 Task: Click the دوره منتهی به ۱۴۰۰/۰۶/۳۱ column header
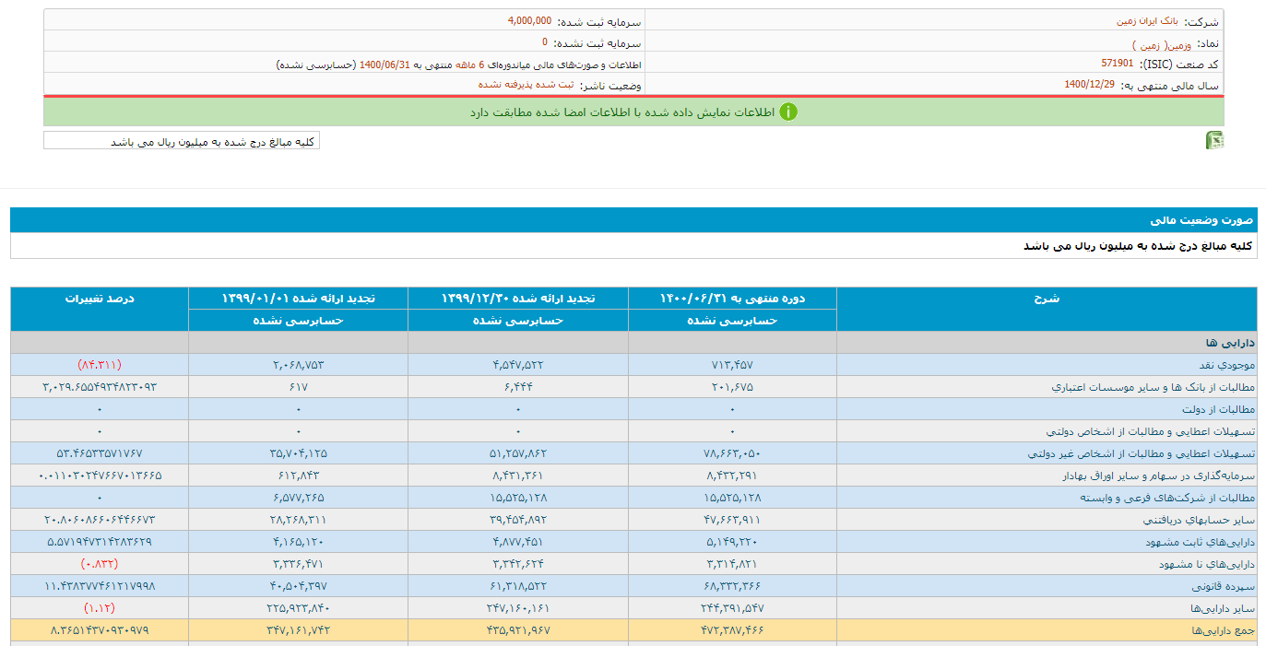coord(732,299)
